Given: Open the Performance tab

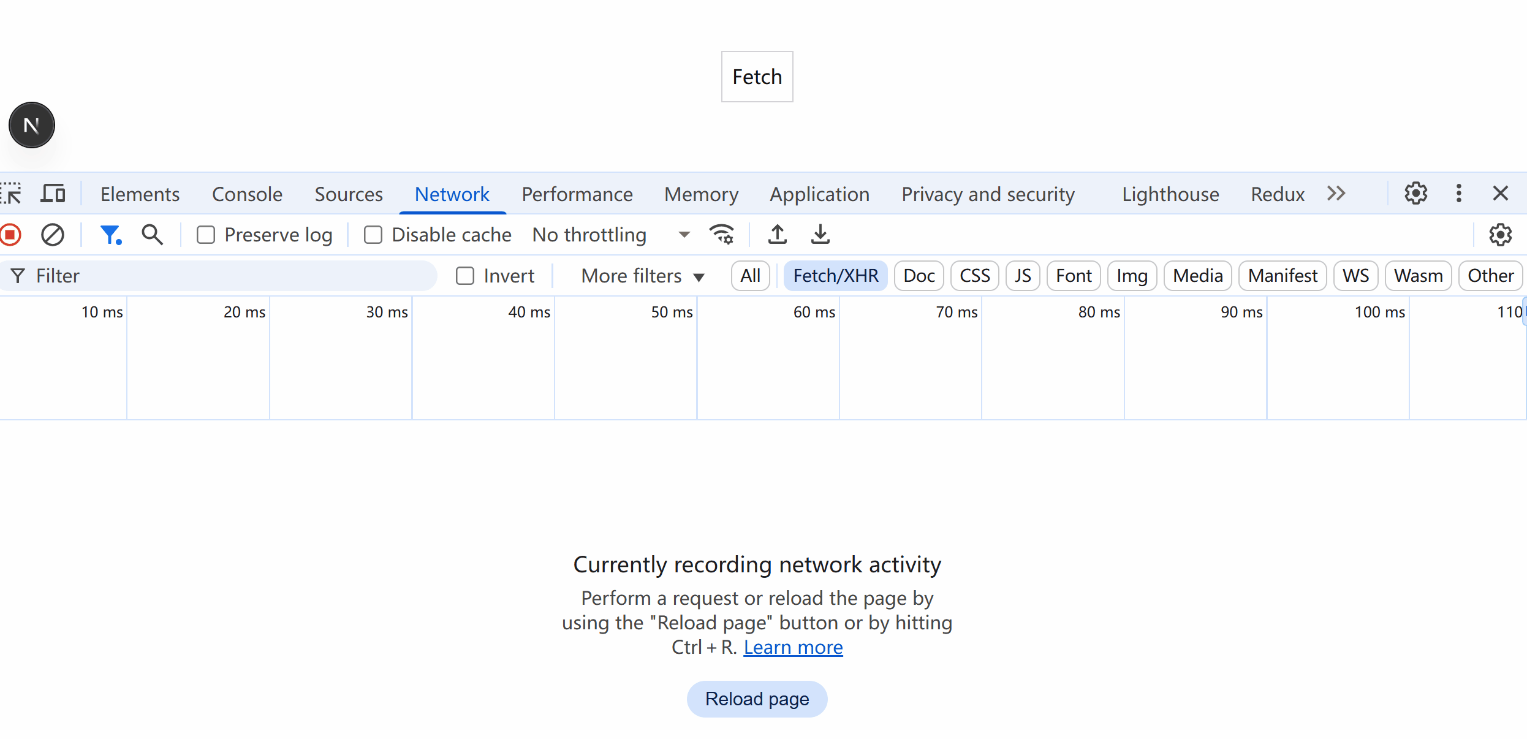Looking at the screenshot, I should [x=577, y=194].
